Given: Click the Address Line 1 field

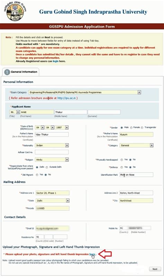Looking at the screenshot, I should coord(52,193).
